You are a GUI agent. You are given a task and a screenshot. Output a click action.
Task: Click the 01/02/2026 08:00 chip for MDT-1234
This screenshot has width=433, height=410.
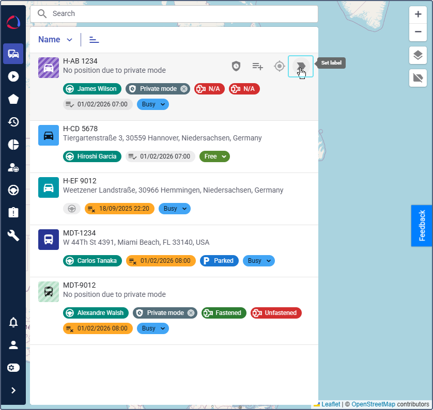161,261
